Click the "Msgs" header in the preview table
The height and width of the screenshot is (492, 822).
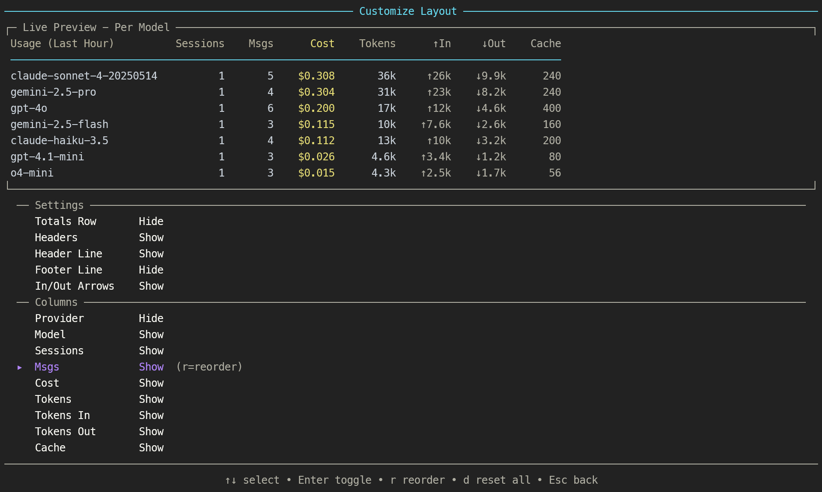point(261,44)
